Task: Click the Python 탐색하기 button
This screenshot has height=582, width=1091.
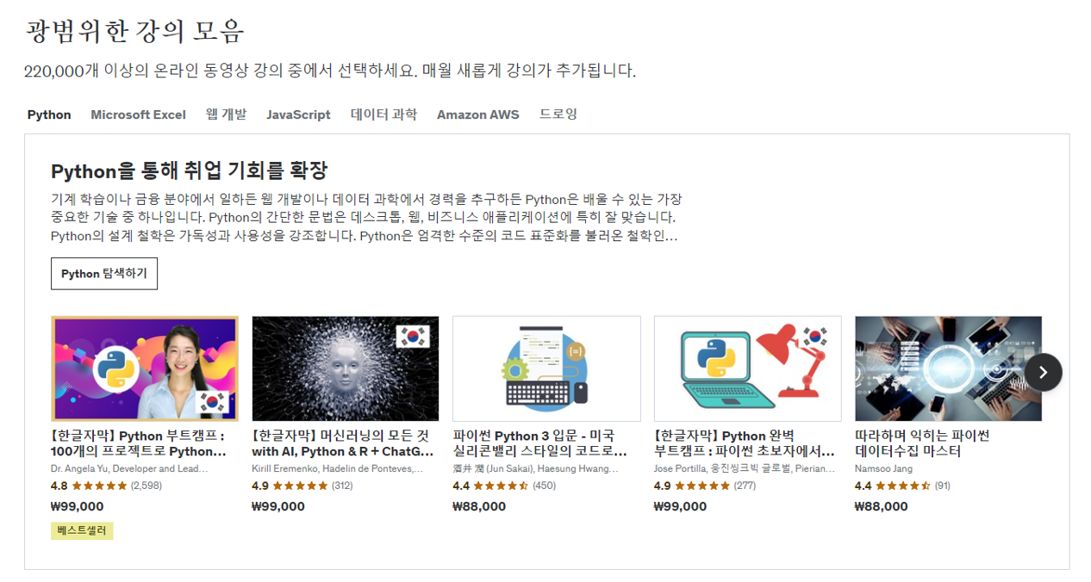Action: pos(103,273)
